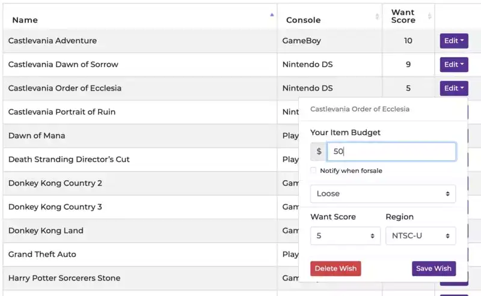Image resolution: width=481 pixels, height=296 pixels.
Task: Sort table by Name column header
Action: (140, 17)
